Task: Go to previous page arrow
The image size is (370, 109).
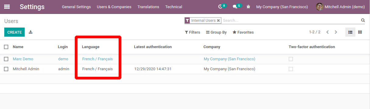Action: pos(327,32)
